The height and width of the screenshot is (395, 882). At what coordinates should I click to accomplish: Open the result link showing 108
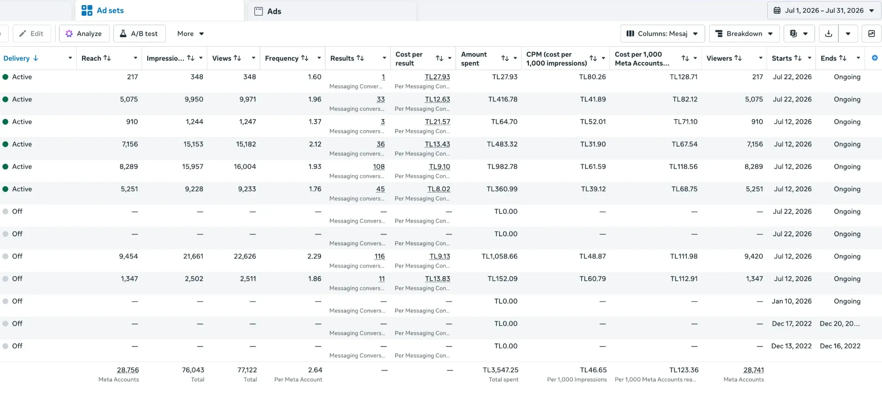point(379,167)
